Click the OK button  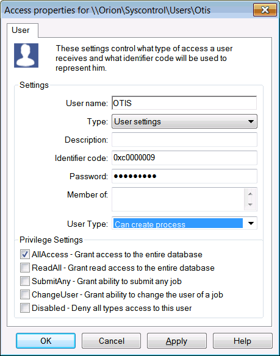click(46, 341)
